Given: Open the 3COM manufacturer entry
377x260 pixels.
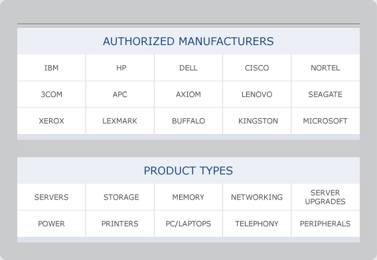Looking at the screenshot, I should click(51, 94).
